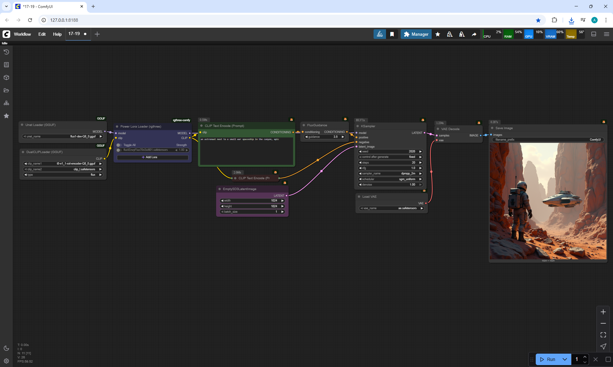Open the Workflow menu
Screen dimensions: 613x367
click(x=22, y=34)
